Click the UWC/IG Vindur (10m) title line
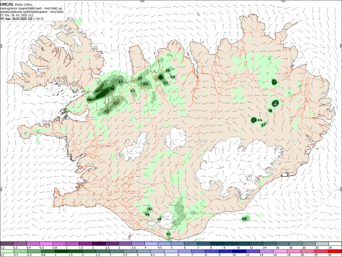The height and width of the screenshot is (257, 342). click(x=17, y=5)
